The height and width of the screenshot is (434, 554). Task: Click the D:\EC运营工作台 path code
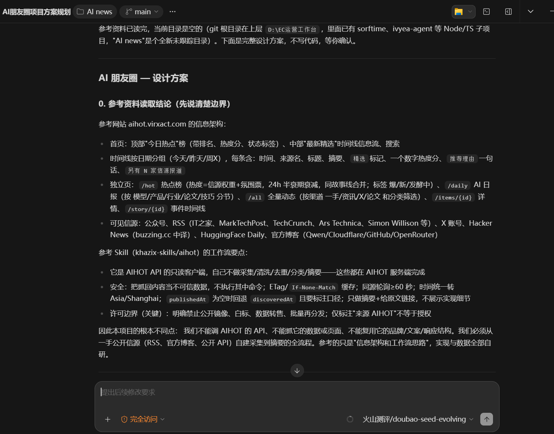[292, 29]
